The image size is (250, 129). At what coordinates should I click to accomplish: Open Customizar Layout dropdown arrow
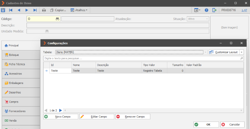241,52
